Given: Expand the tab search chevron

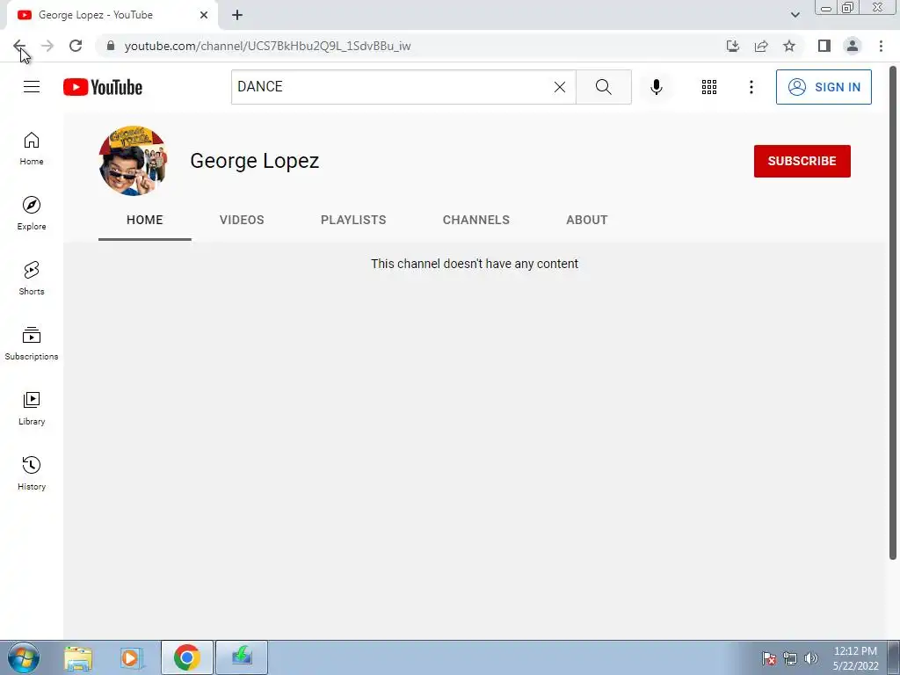Looking at the screenshot, I should pyautogui.click(x=795, y=15).
